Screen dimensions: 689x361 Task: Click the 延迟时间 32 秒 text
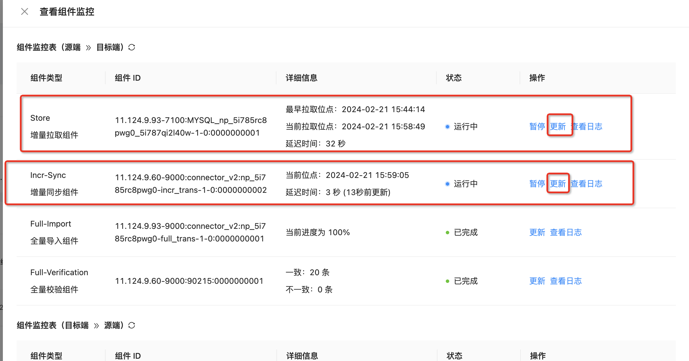tap(316, 144)
